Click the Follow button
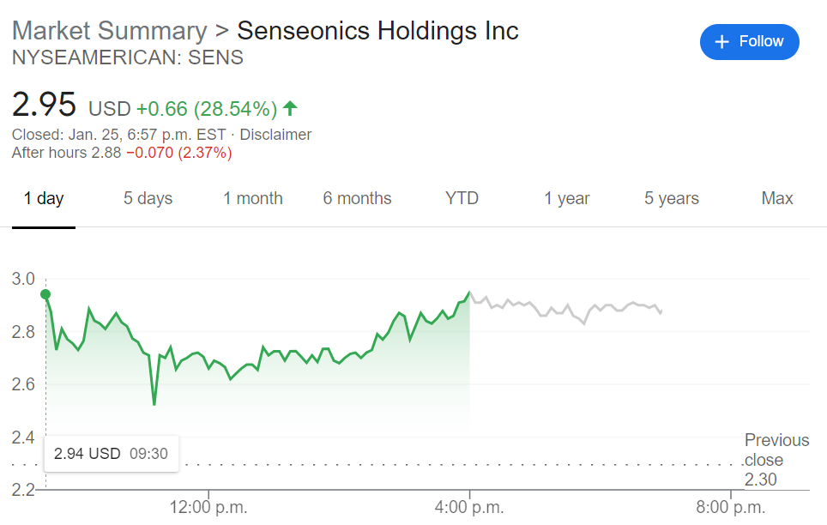This screenshot has width=827, height=525. [x=749, y=42]
